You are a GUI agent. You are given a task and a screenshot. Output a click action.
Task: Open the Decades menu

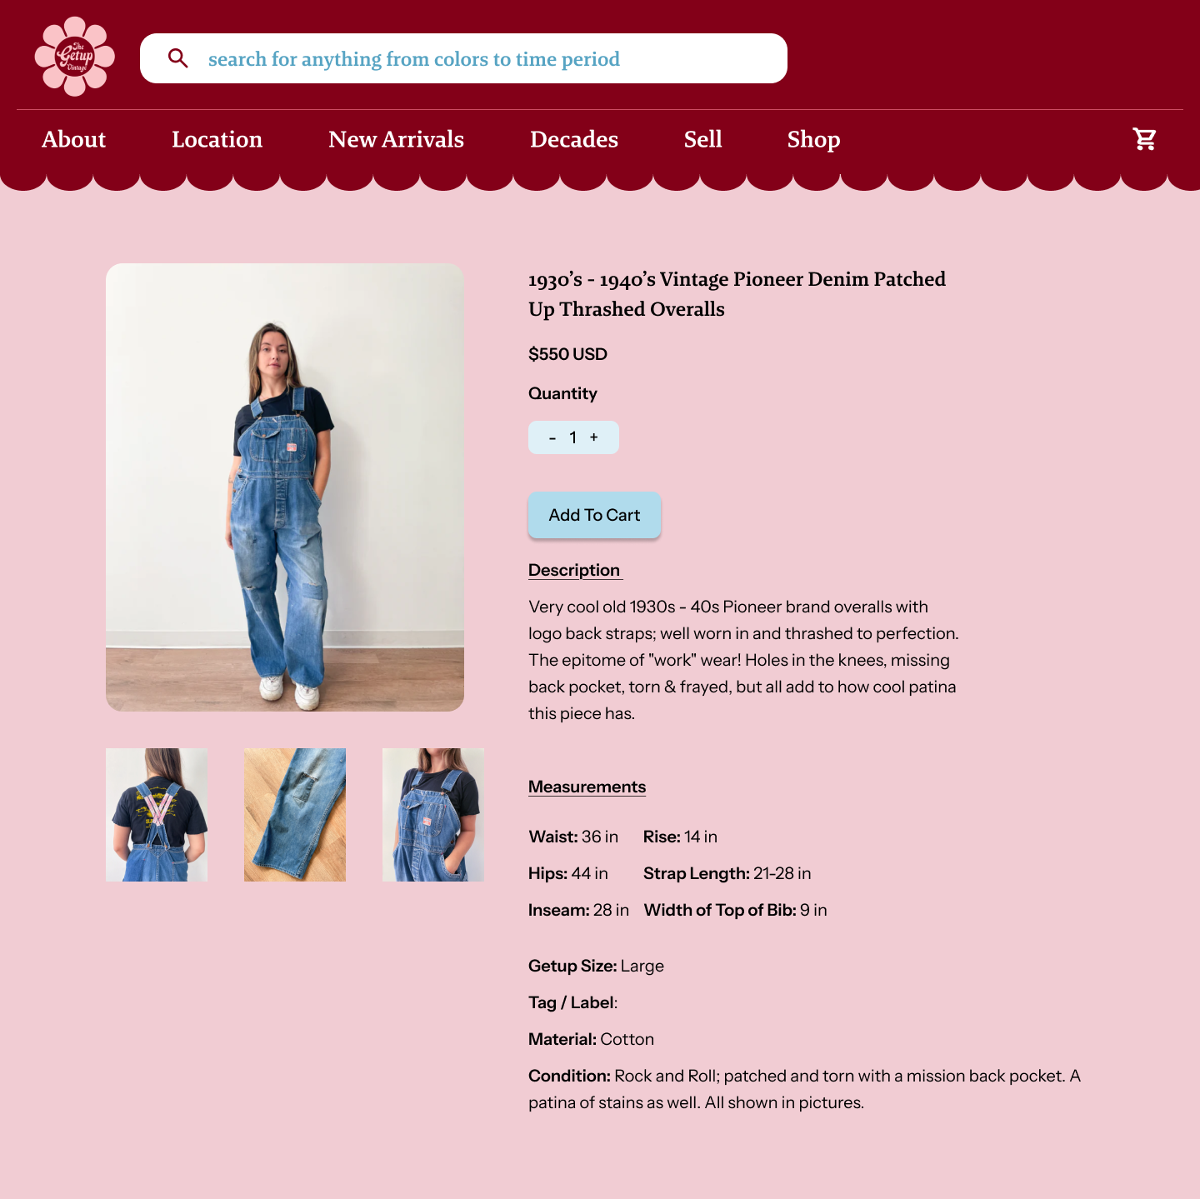(574, 139)
